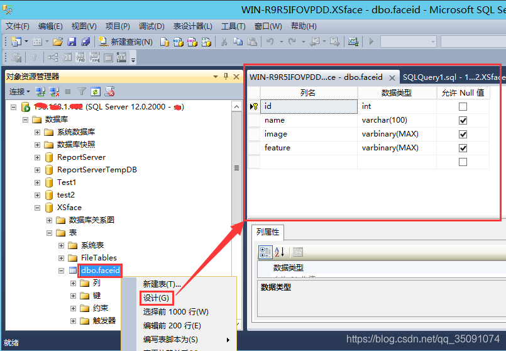Open the 文件(F) menu

point(18,26)
